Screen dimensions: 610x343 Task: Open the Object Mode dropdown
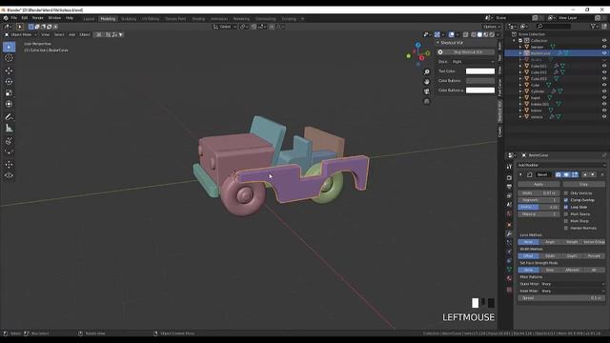(21, 34)
